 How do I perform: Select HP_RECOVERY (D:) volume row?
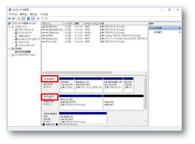point(94,30)
